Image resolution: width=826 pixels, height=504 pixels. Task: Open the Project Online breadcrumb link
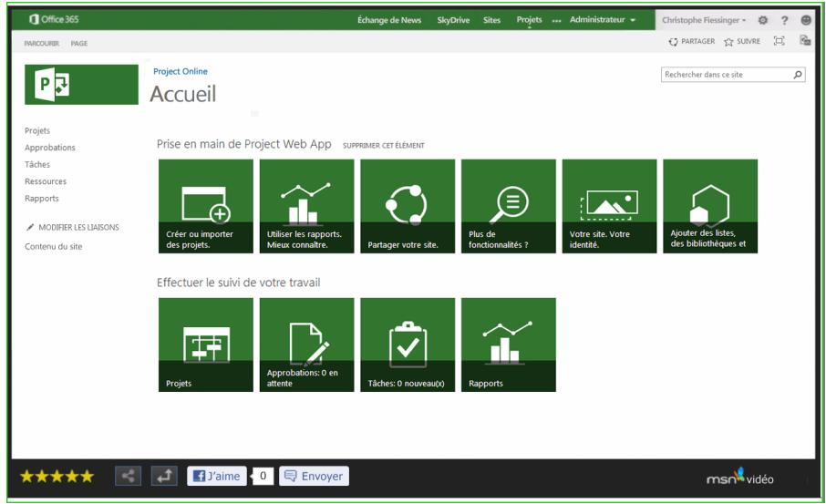pos(181,71)
